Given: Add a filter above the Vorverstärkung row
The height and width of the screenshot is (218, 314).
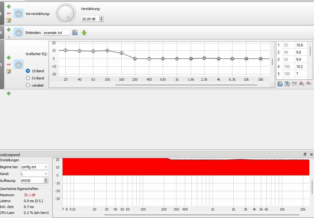Looking at the screenshot, I should (9, 7).
